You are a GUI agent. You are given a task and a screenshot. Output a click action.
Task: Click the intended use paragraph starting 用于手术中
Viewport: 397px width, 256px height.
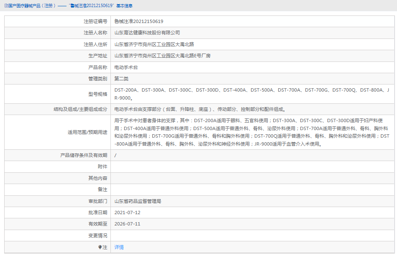(252, 132)
